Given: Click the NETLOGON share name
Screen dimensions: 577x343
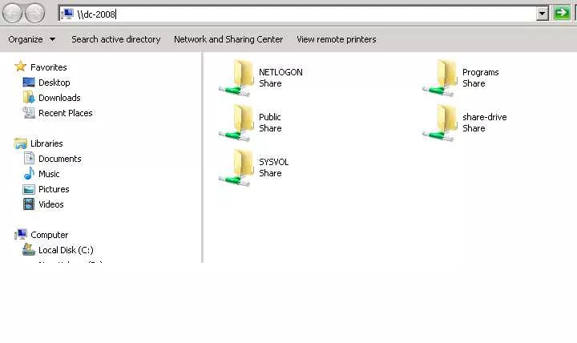Looking at the screenshot, I should click(280, 72).
